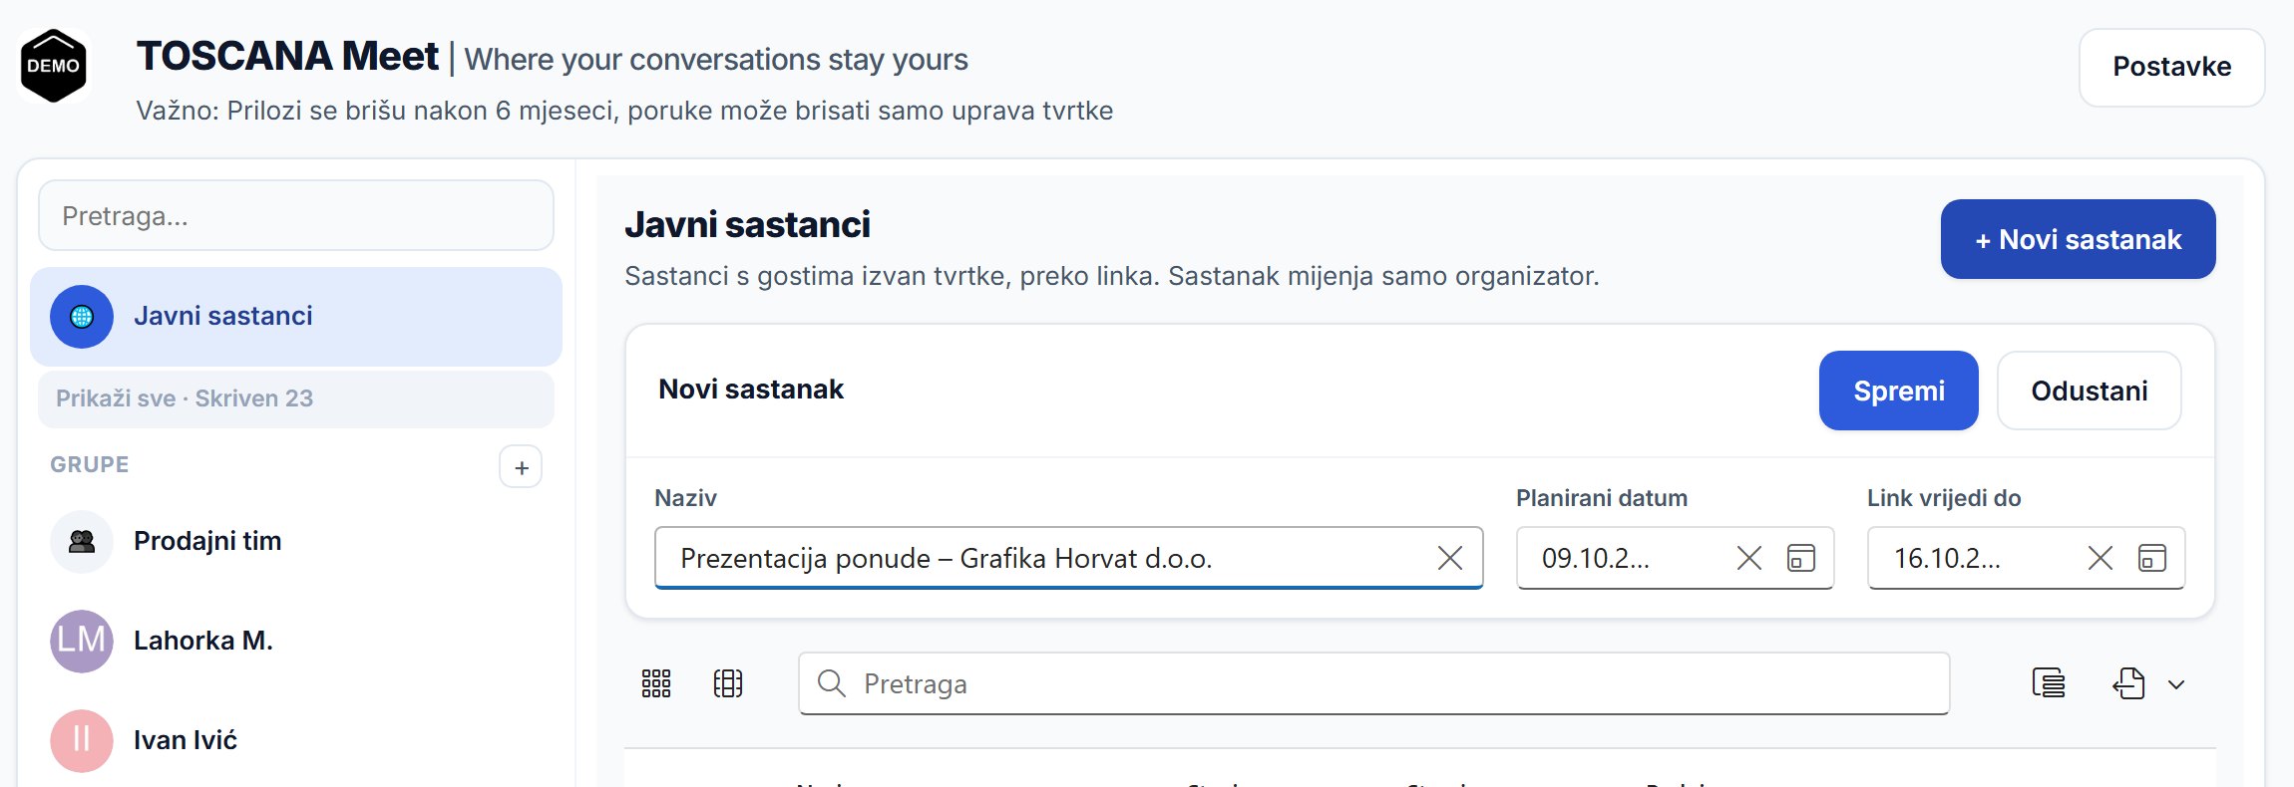Open calendar for Planirani datum
Screen dimensions: 2294x787
tap(1801, 558)
